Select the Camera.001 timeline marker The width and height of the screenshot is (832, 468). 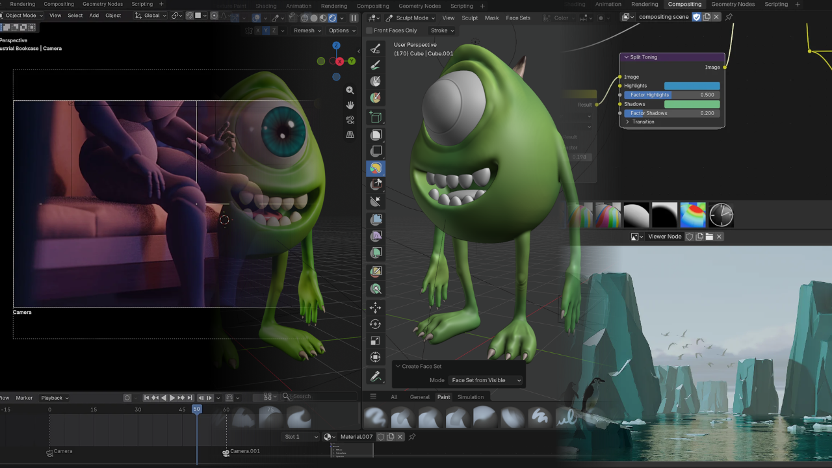tap(241, 451)
